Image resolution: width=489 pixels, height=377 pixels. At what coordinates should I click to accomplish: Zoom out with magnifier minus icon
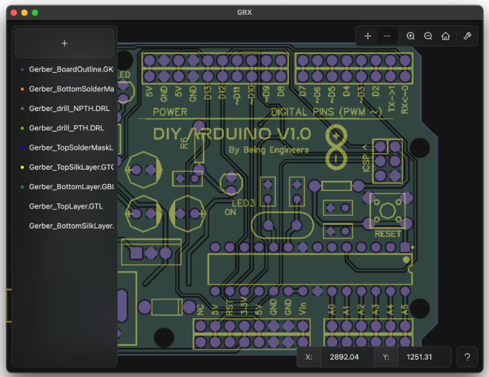tap(428, 36)
